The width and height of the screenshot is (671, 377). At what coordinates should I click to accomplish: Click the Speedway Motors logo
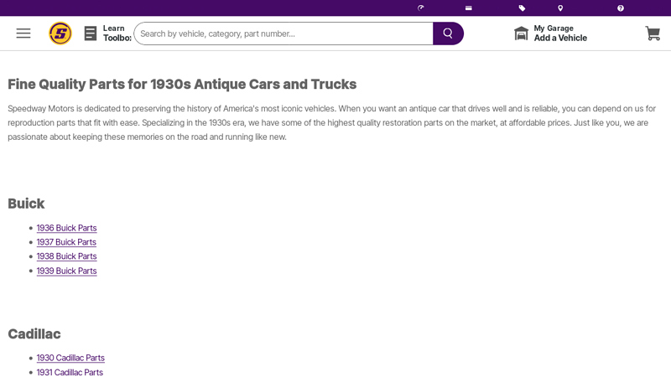pos(60,34)
